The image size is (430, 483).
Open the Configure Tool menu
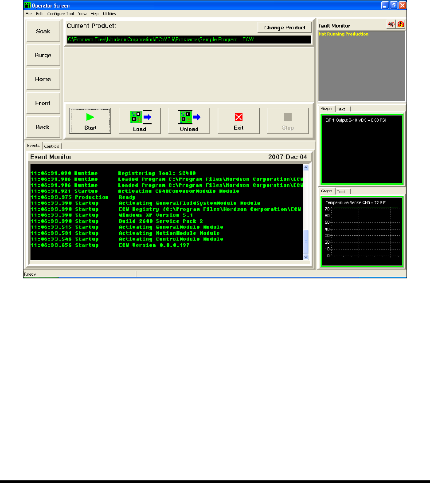pos(61,14)
